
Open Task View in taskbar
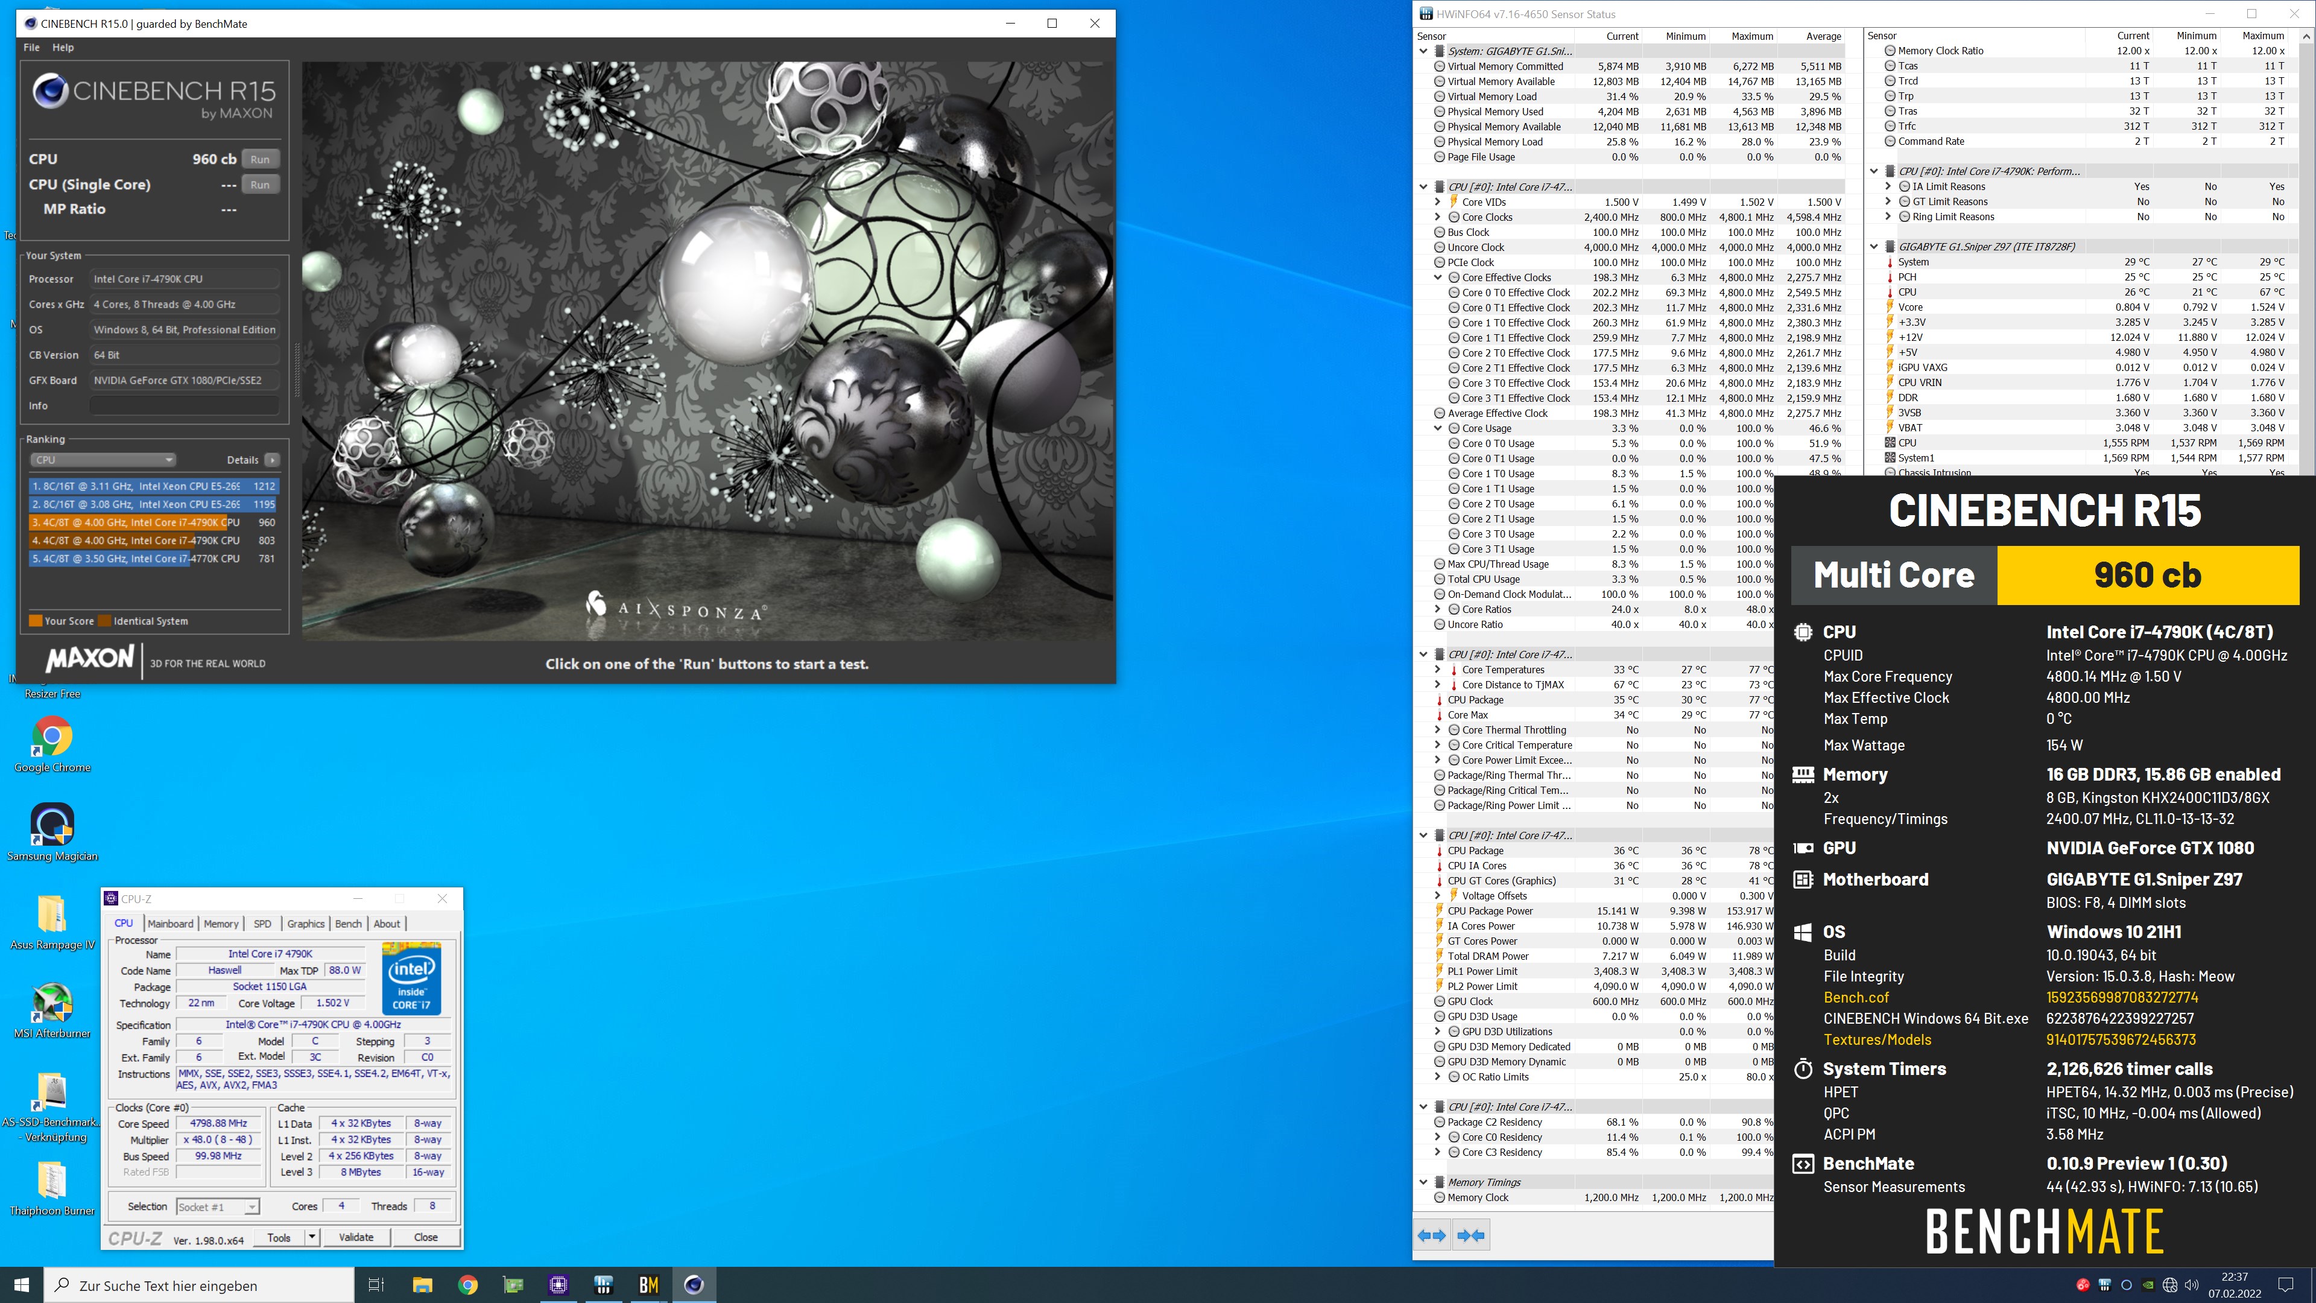point(377,1285)
